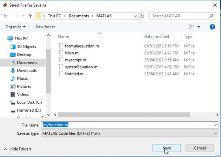Sort by Date modified column
This screenshot has width=221, height=157.
pos(157,37)
